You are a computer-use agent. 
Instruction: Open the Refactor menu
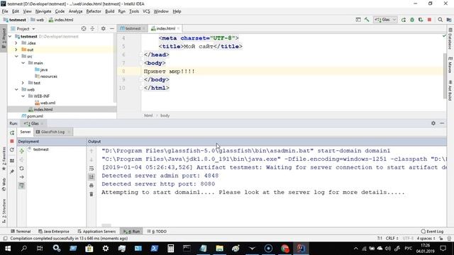(94, 11)
